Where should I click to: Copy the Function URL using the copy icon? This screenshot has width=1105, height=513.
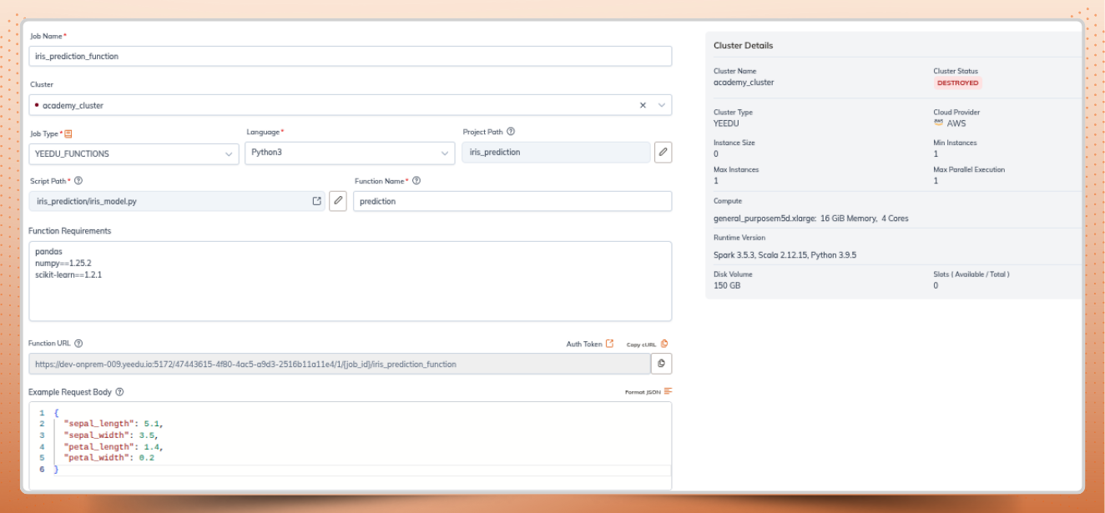[x=662, y=364]
